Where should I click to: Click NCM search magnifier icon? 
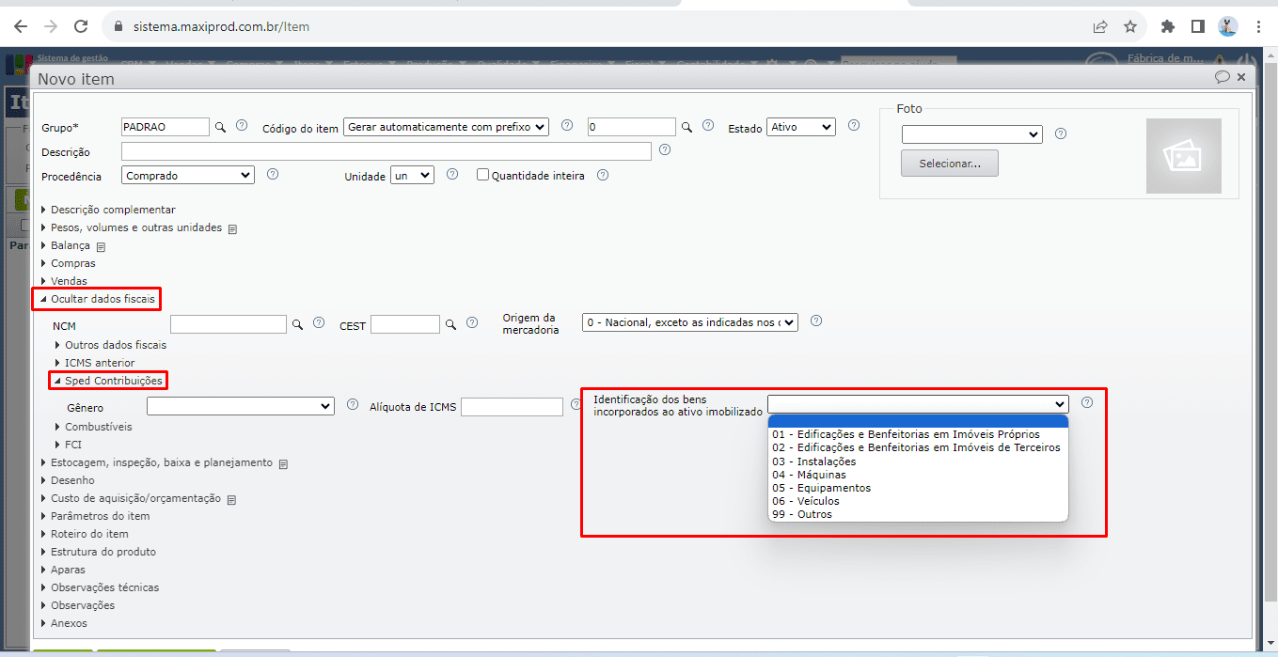point(297,324)
